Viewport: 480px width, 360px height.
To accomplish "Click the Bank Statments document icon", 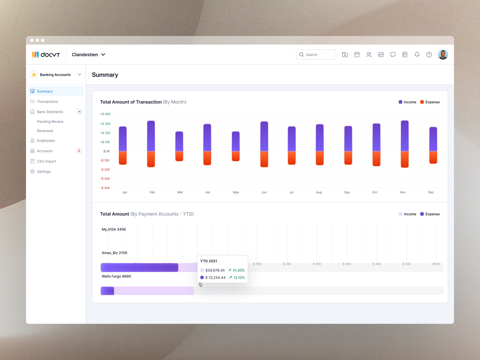I will pyautogui.click(x=32, y=112).
